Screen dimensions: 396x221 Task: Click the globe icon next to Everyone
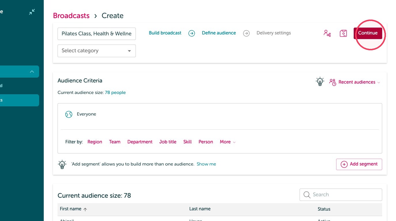(69, 114)
